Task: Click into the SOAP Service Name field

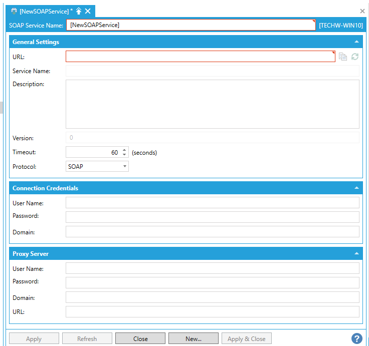Action: pos(191,25)
